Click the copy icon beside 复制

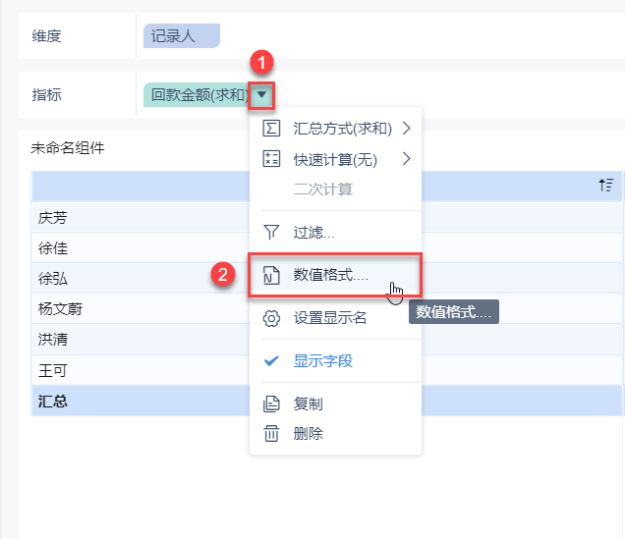(272, 404)
